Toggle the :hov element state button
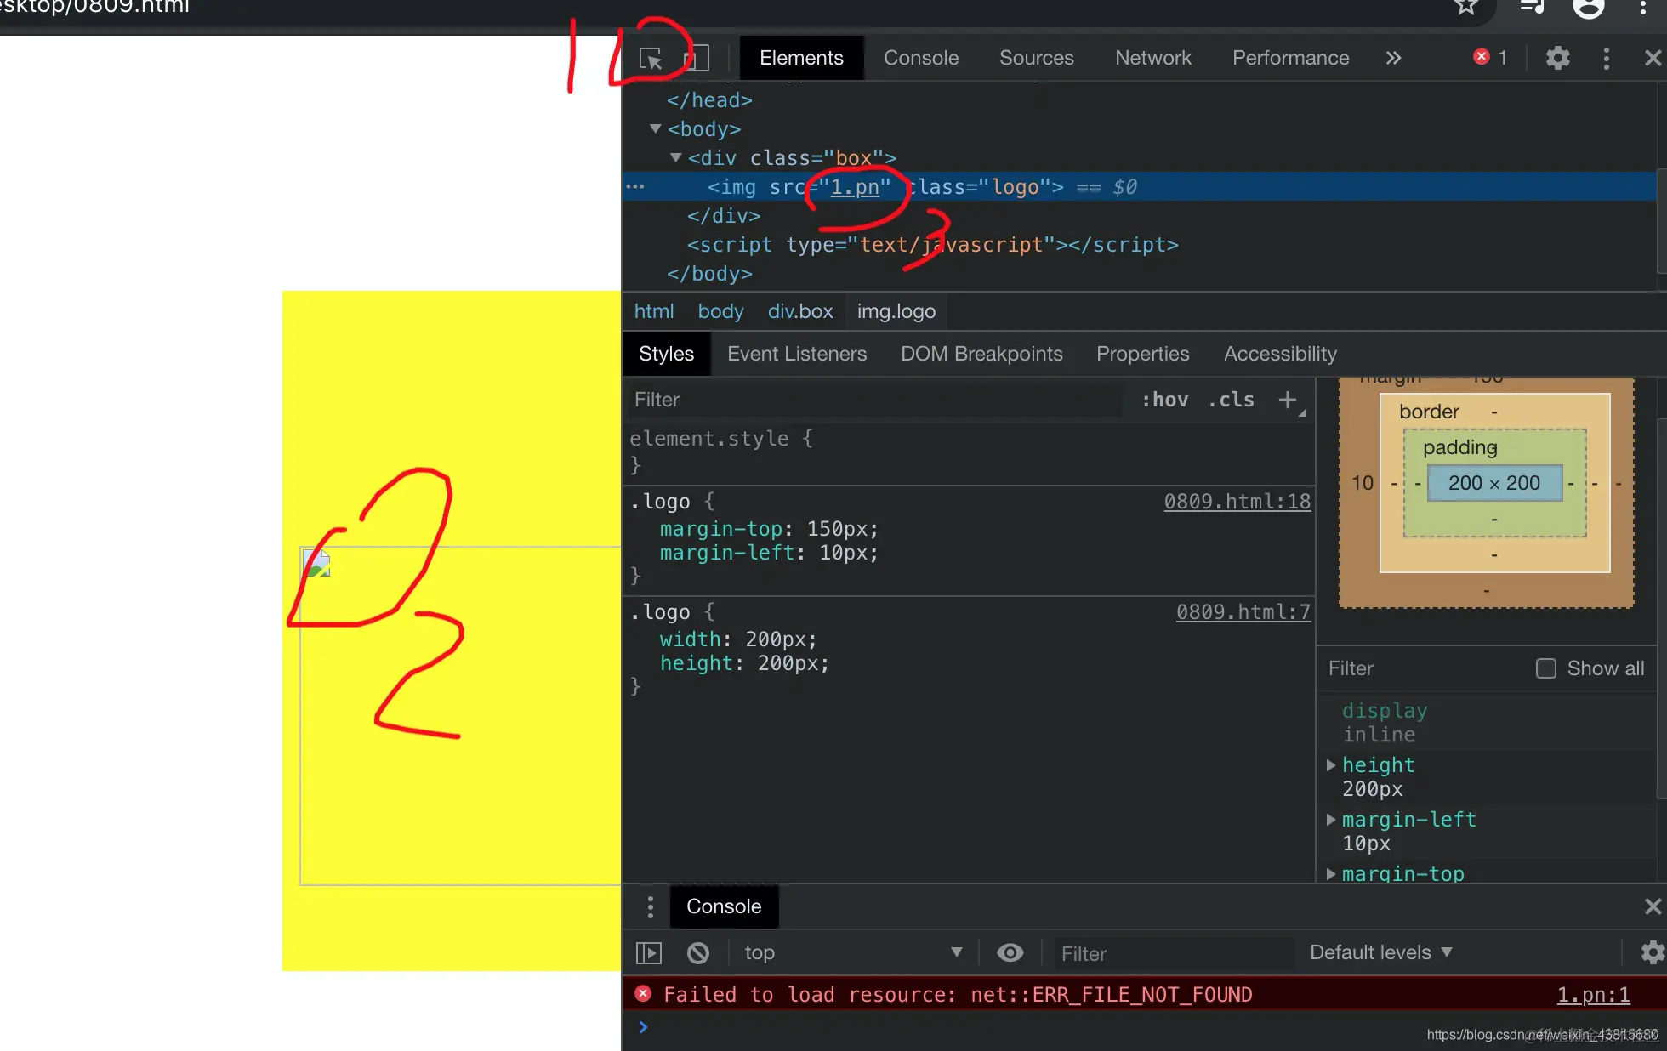This screenshot has height=1051, width=1667. 1164,400
